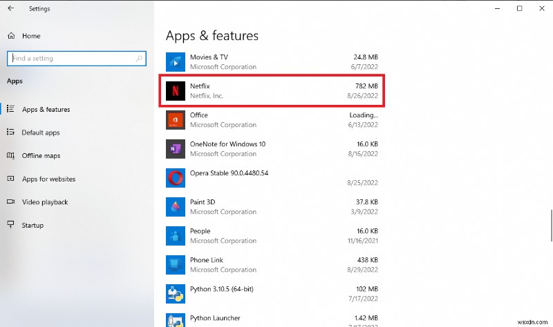Open Video playback settings

(x=45, y=202)
